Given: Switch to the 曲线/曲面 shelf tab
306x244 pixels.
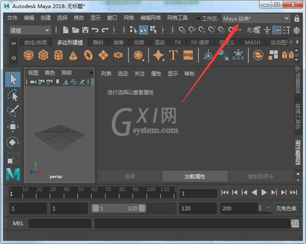Looking at the screenshot, I should [35, 43].
